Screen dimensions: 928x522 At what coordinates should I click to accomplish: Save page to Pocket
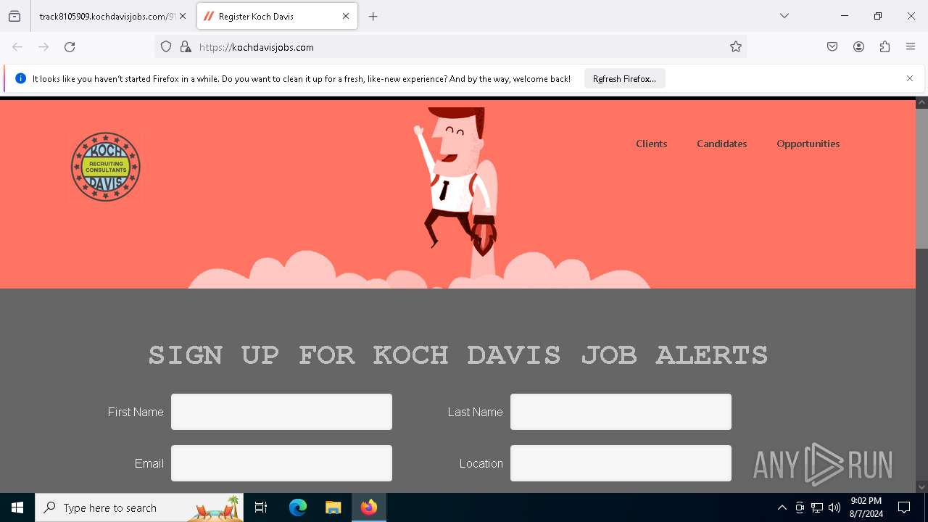pos(832,47)
